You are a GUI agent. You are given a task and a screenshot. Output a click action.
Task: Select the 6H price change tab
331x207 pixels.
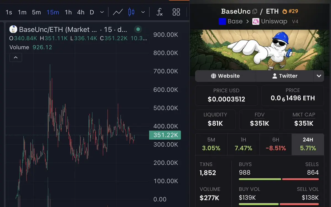pyautogui.click(x=276, y=144)
